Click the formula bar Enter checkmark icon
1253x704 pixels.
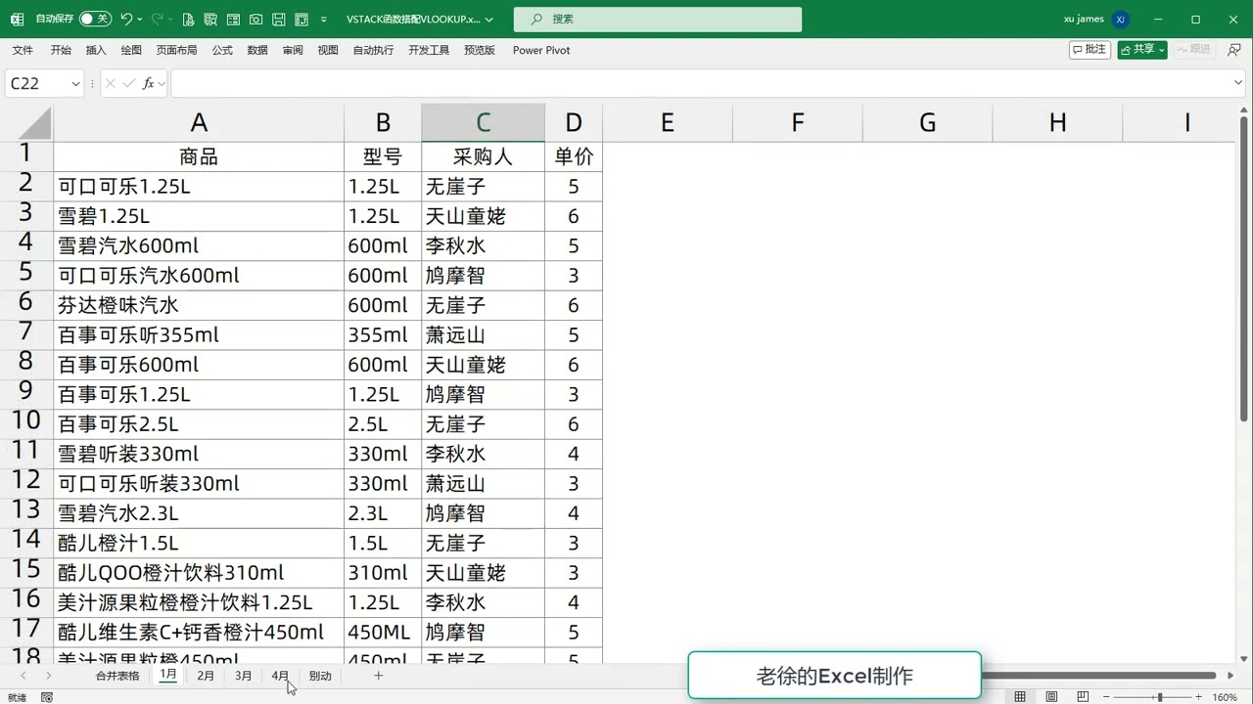(129, 84)
